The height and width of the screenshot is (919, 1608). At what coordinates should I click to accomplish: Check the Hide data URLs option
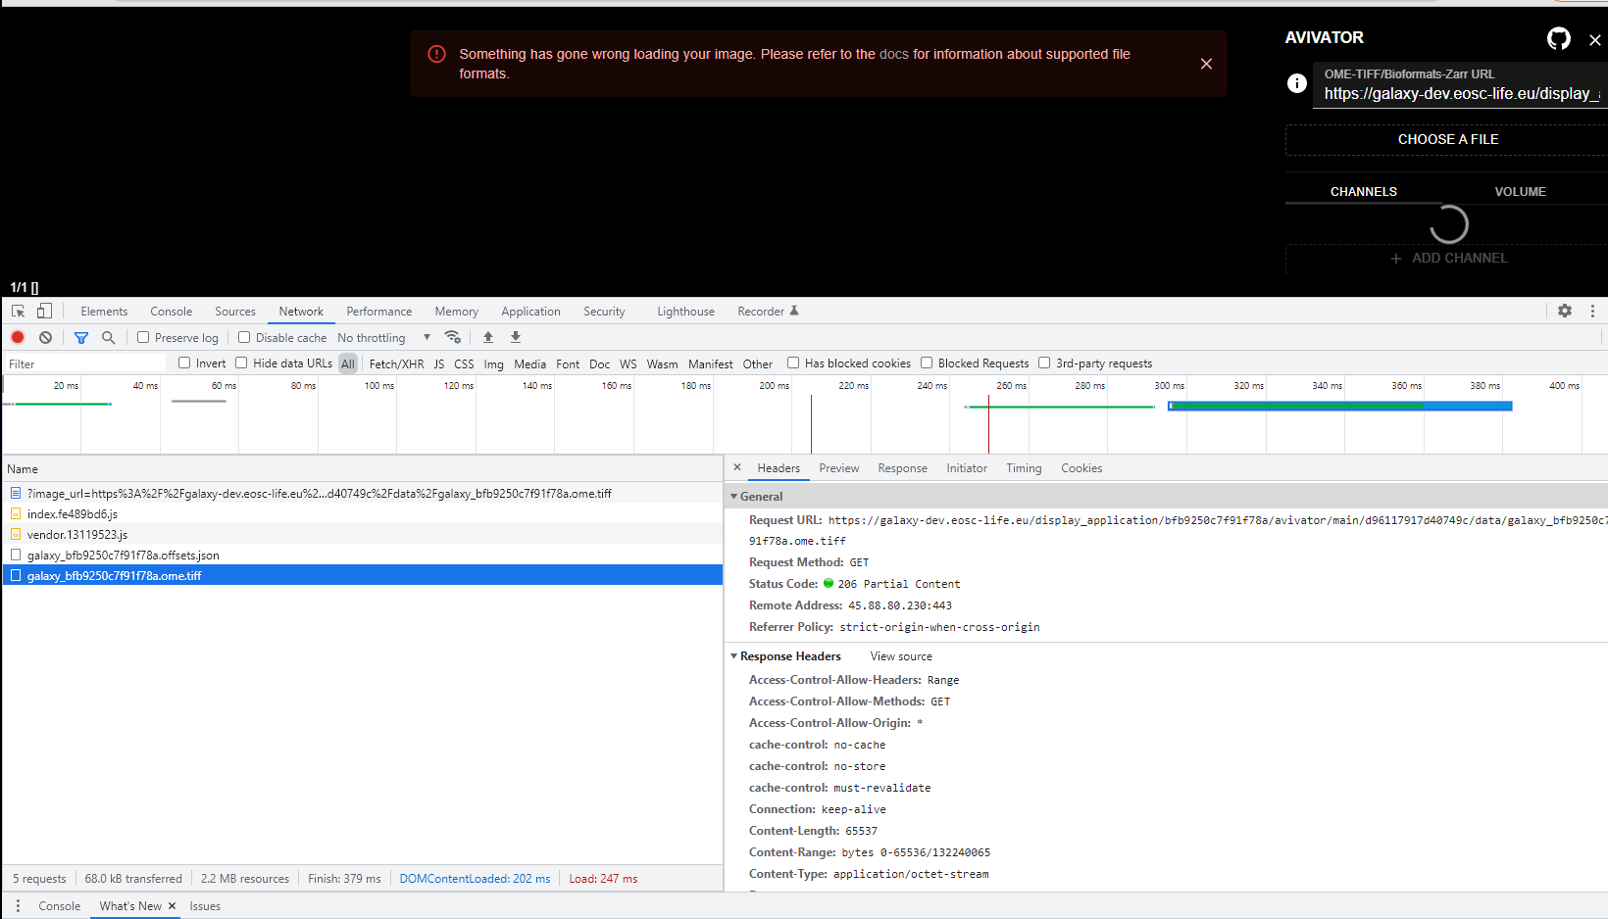(241, 363)
